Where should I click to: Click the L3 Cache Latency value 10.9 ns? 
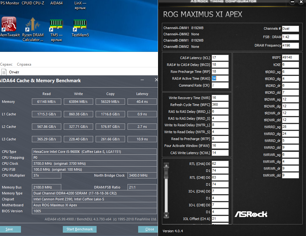click(142, 139)
